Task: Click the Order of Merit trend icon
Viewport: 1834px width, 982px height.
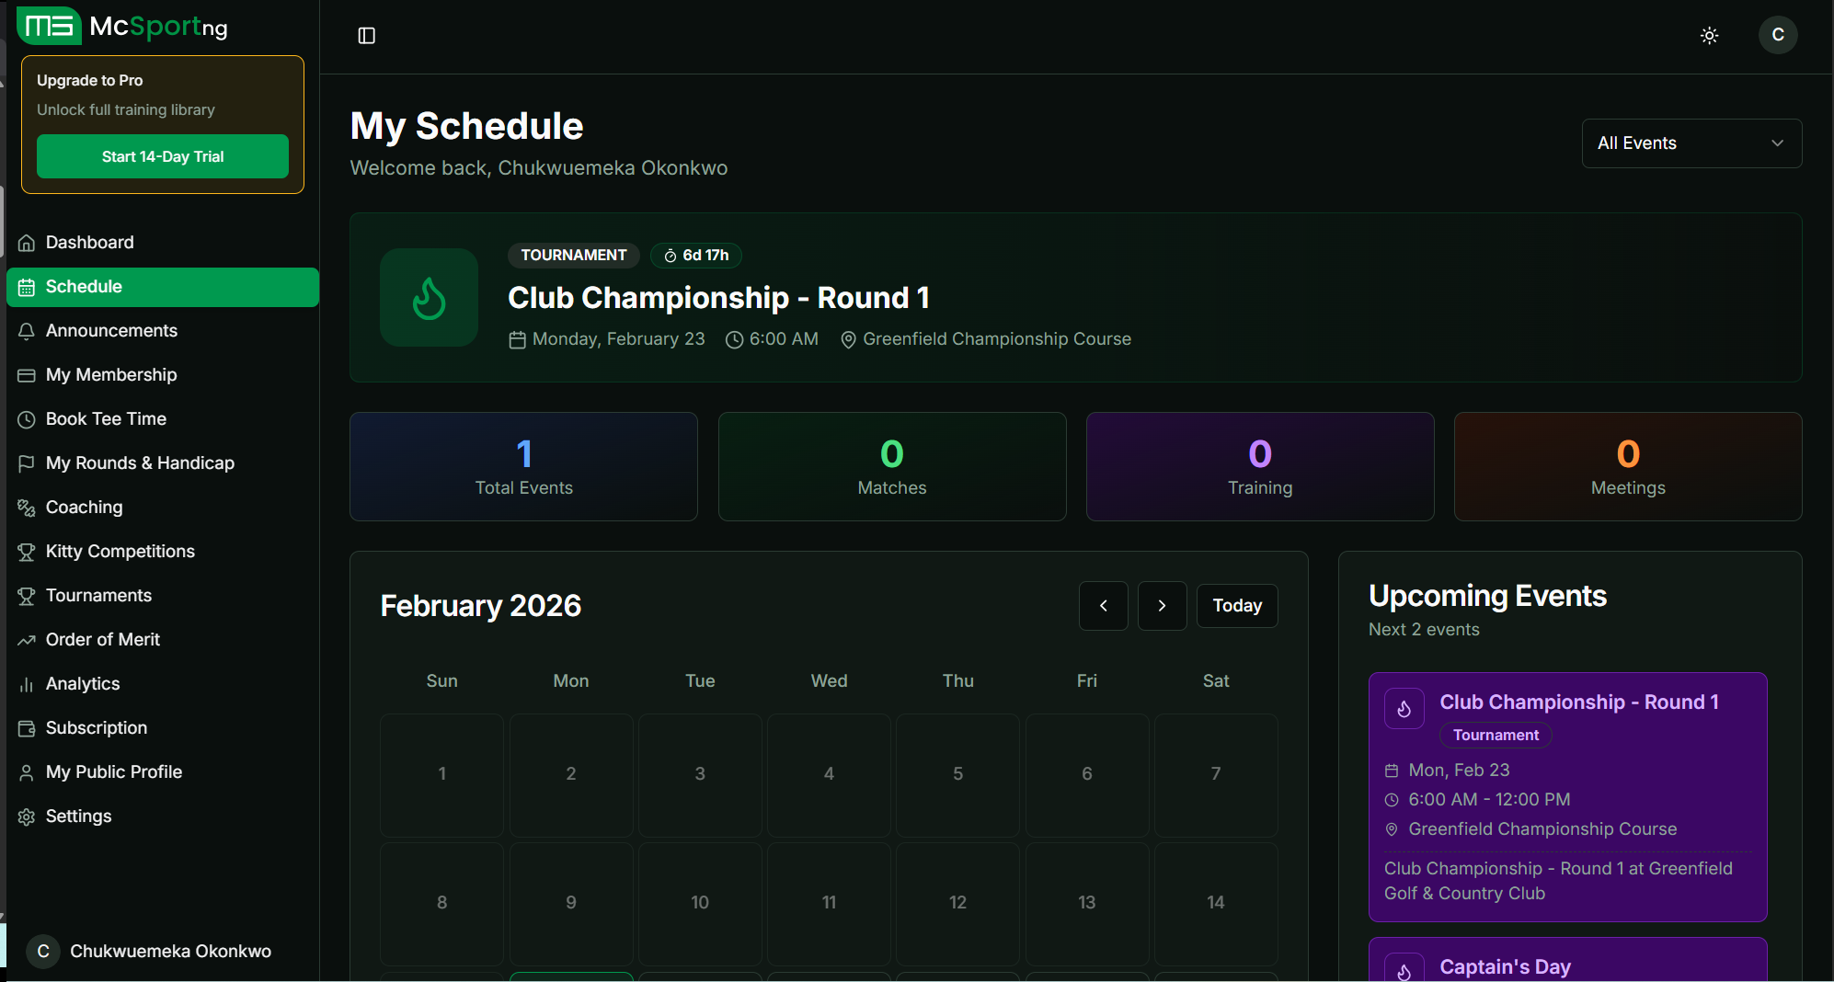Action: click(x=28, y=639)
